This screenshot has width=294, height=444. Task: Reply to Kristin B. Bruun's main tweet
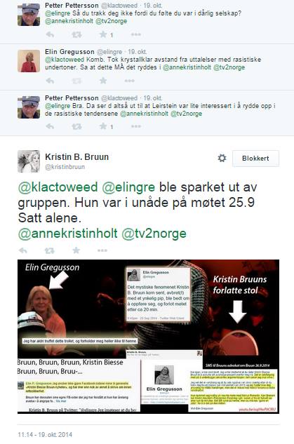[x=22, y=250]
